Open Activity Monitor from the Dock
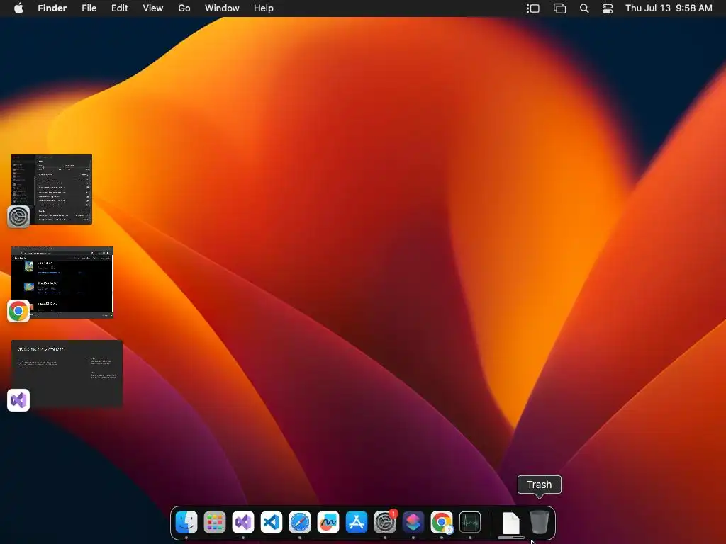726x544 pixels. click(x=470, y=522)
